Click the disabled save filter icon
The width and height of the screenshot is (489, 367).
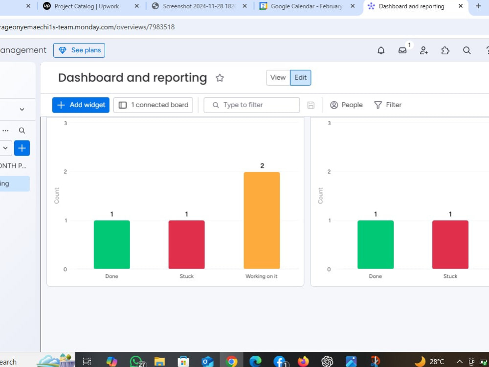[x=311, y=105]
